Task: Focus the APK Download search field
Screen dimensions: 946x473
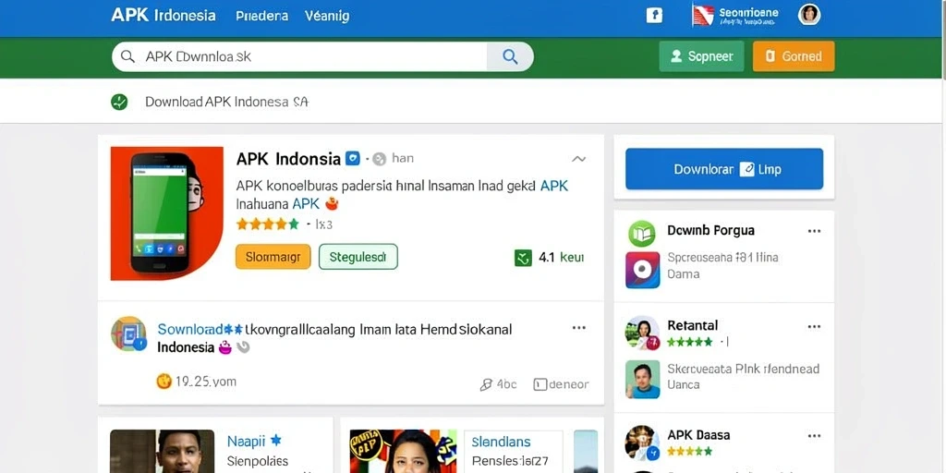Action: click(x=299, y=56)
